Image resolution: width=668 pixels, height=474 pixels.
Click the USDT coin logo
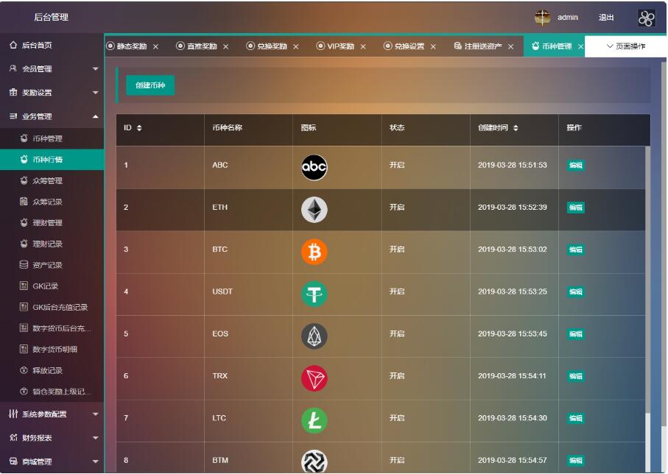(314, 294)
